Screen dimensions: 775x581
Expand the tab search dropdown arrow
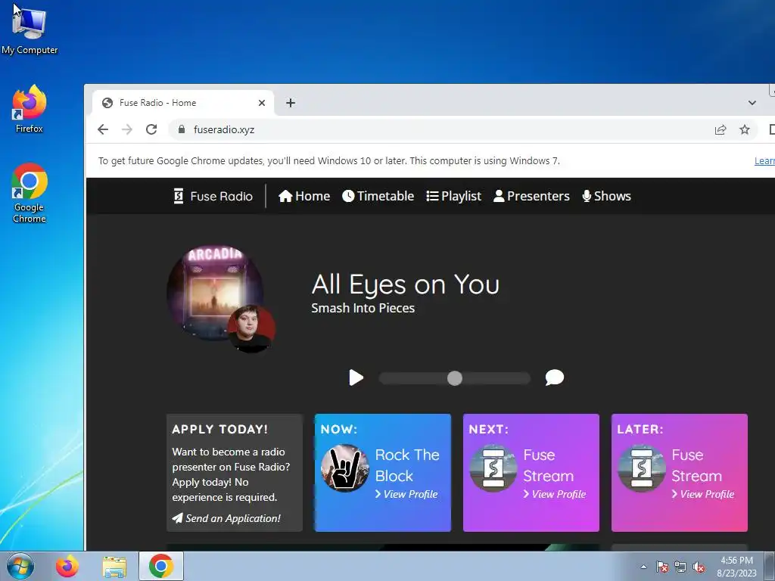752,103
